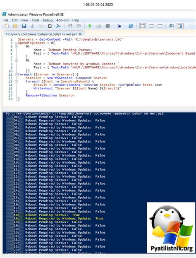Open the Add-ons menu
Image resolution: width=196 pixels, height=258 pixels.
(62, 20)
